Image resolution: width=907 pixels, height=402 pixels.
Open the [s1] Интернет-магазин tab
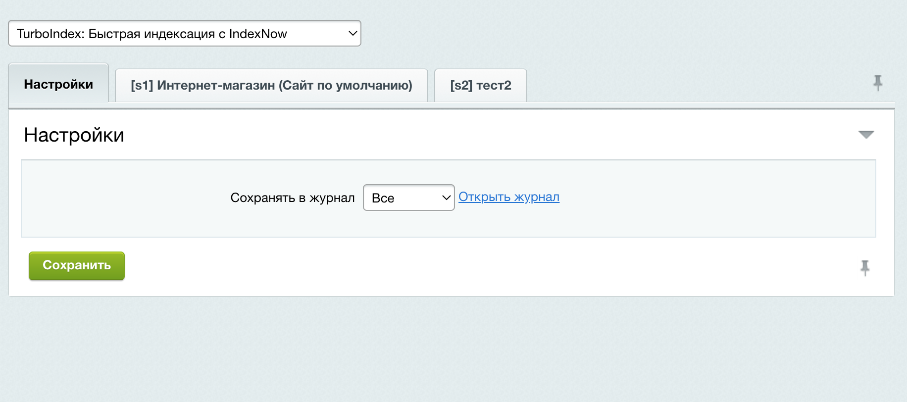point(271,85)
